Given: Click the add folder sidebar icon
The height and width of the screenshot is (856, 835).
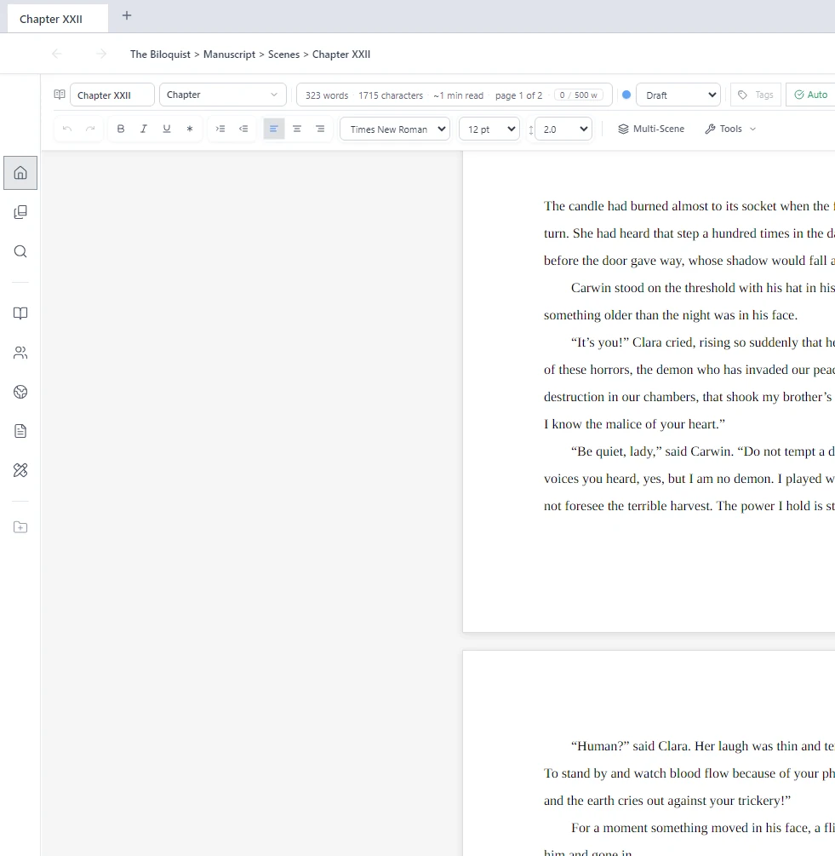Looking at the screenshot, I should (x=20, y=527).
